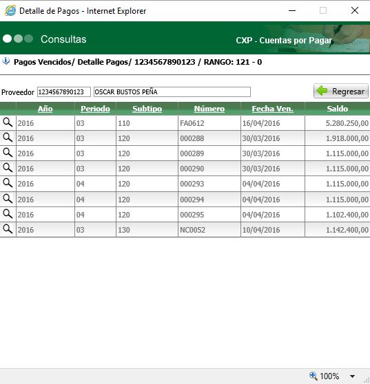Open detail magnifier for invoice FA0612
The image size is (370, 384).
click(8, 122)
